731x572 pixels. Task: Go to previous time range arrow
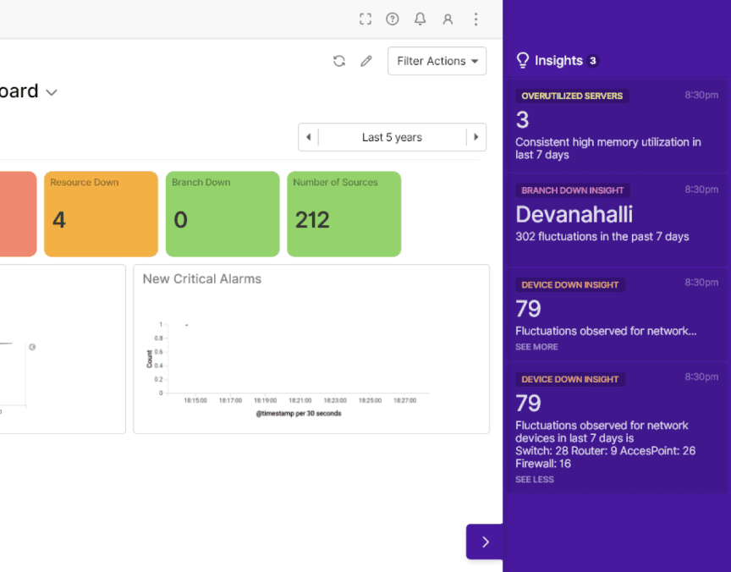click(x=308, y=137)
